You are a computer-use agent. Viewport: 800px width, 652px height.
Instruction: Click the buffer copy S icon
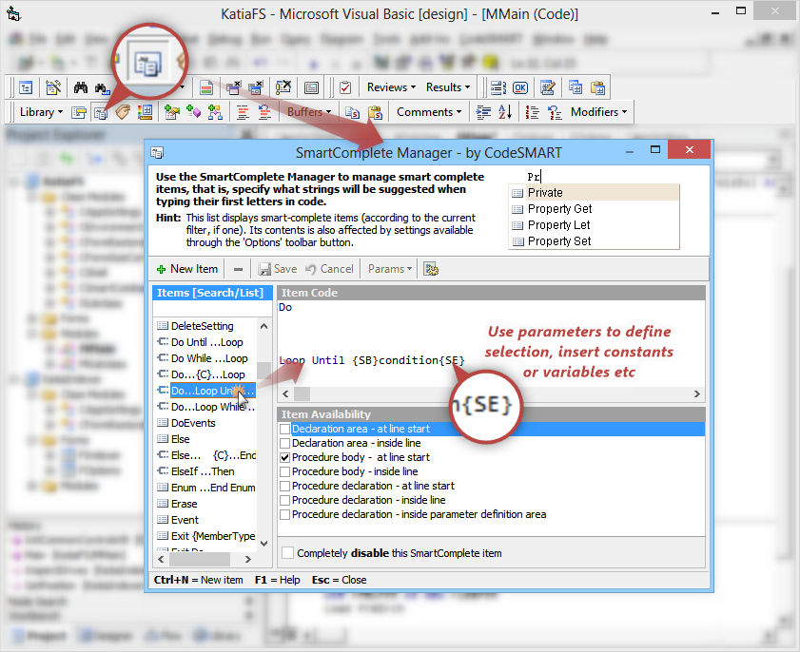tap(353, 112)
